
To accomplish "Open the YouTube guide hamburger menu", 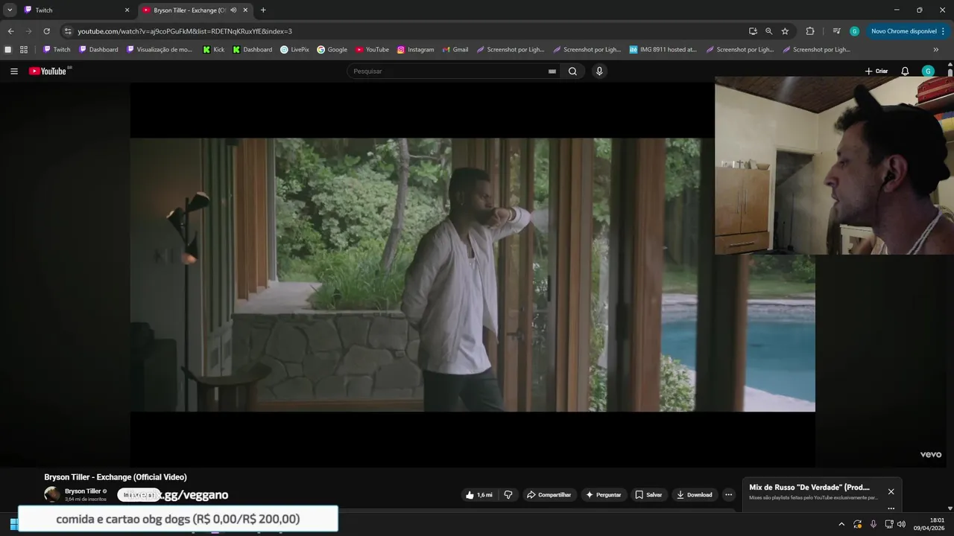I will pyautogui.click(x=14, y=71).
